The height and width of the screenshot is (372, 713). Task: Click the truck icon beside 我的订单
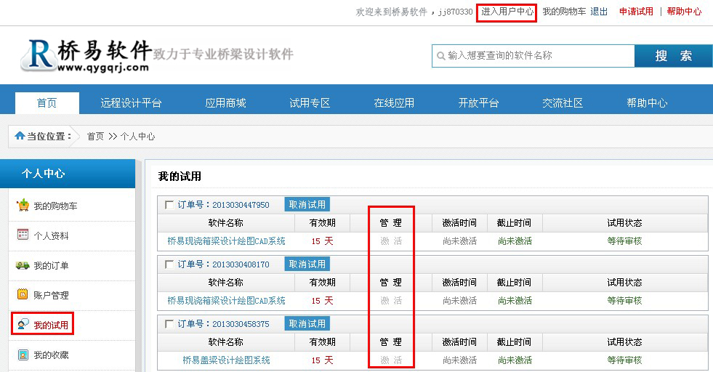coord(23,265)
